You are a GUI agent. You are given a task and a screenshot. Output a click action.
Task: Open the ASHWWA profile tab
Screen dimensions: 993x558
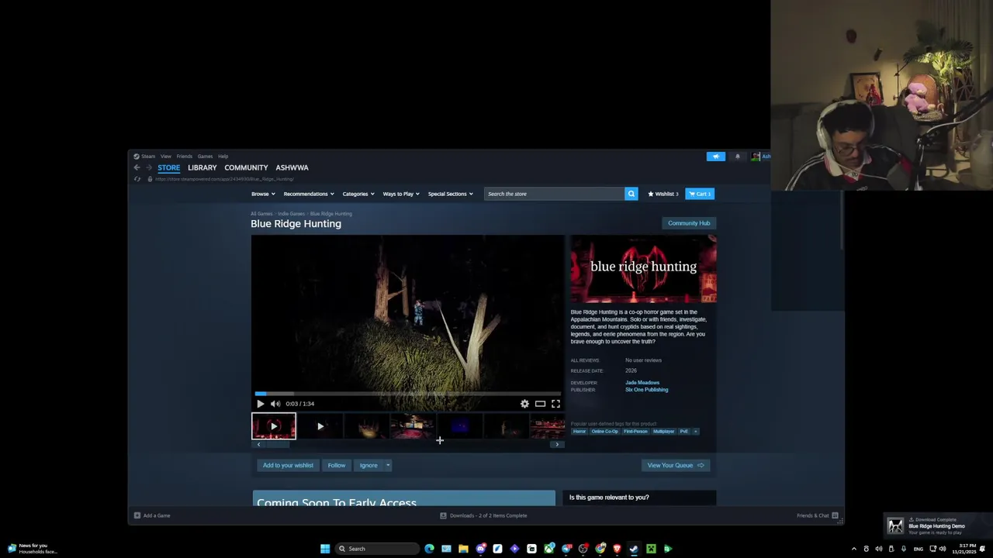(292, 167)
